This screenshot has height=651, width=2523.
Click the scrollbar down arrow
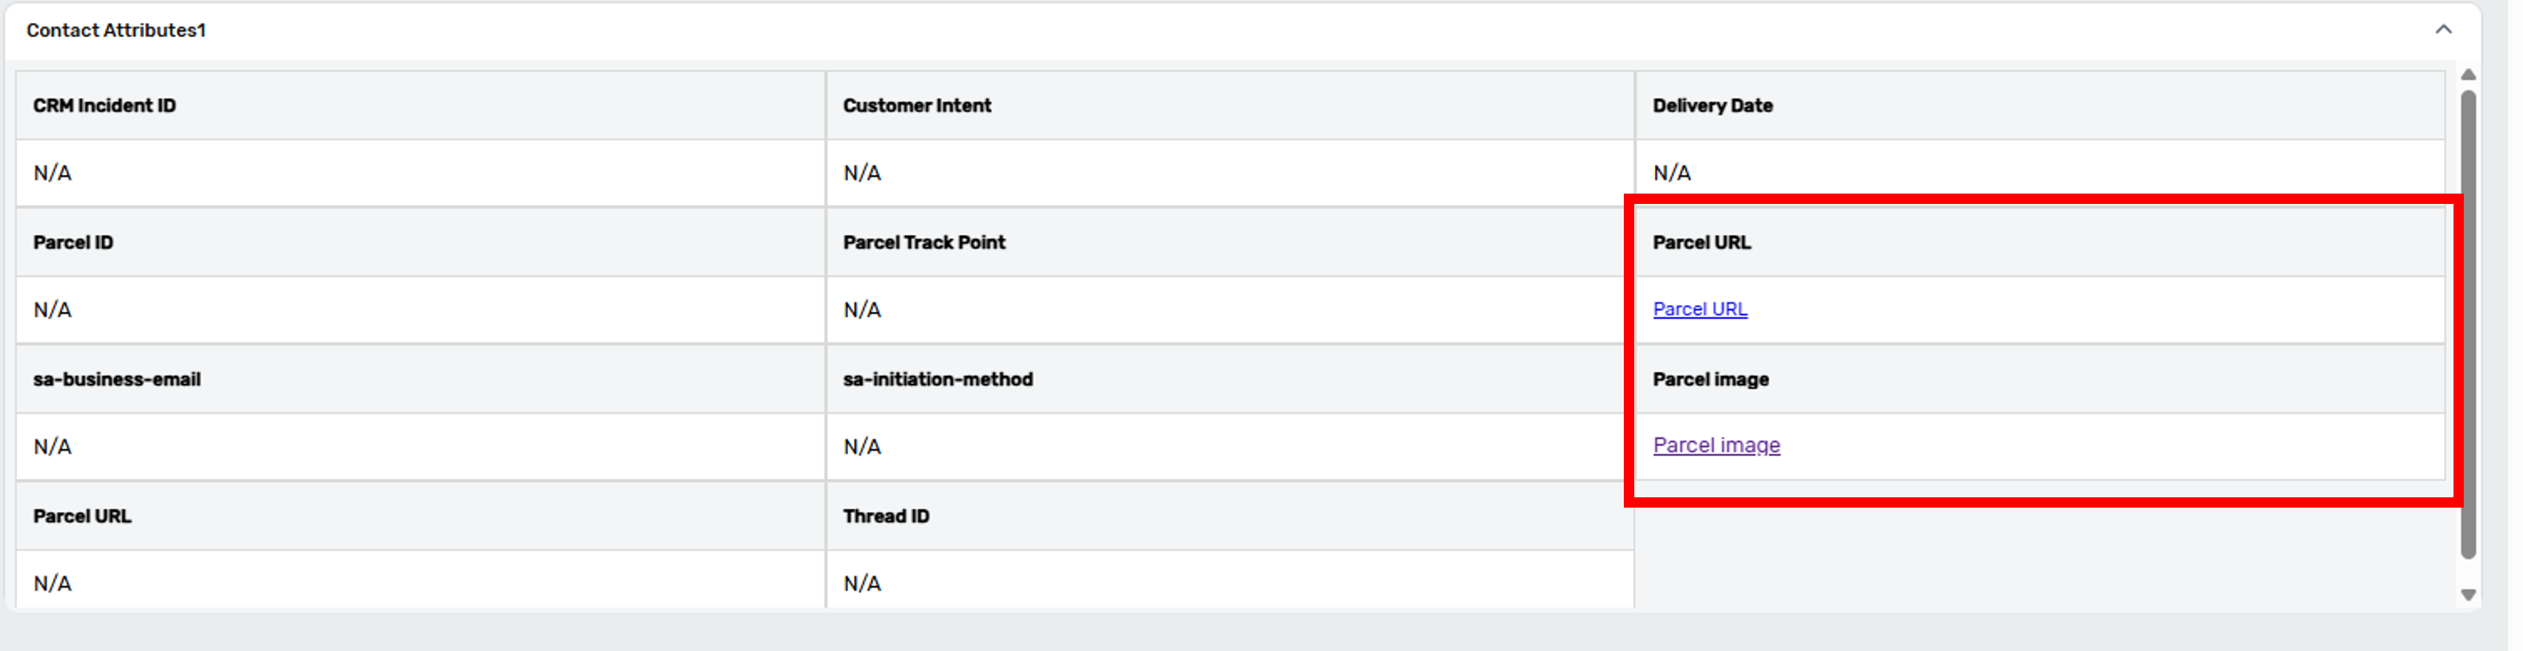(x=2468, y=594)
